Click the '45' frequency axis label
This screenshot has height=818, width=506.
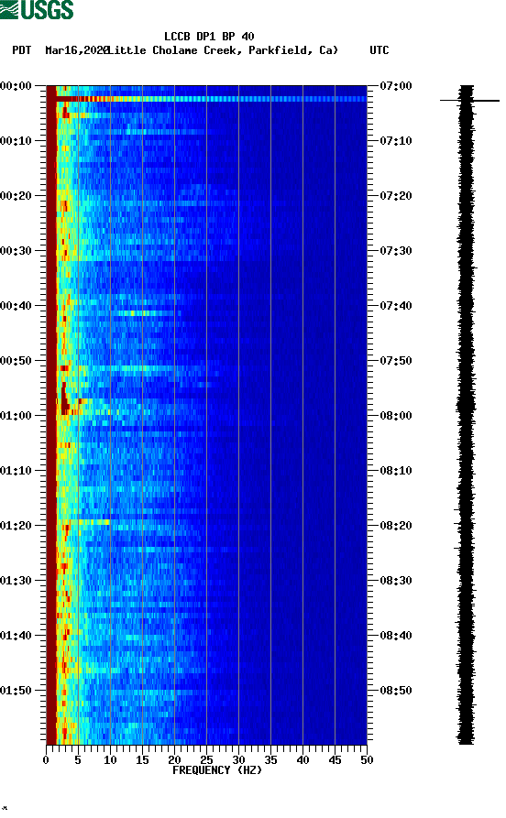coord(335,760)
